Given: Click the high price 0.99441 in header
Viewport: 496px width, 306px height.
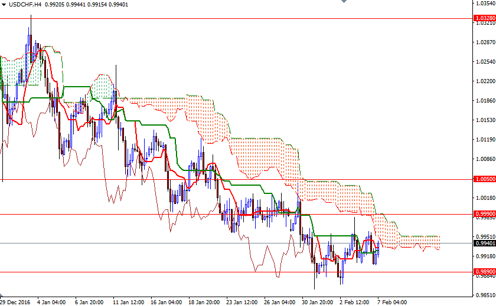Looking at the screenshot, I should coord(76,5).
